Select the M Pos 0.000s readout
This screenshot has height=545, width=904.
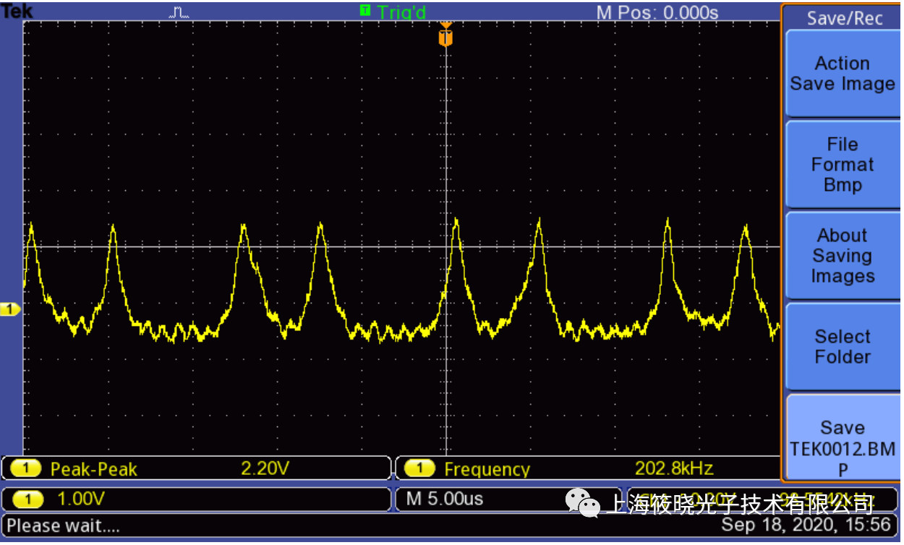coord(657,12)
